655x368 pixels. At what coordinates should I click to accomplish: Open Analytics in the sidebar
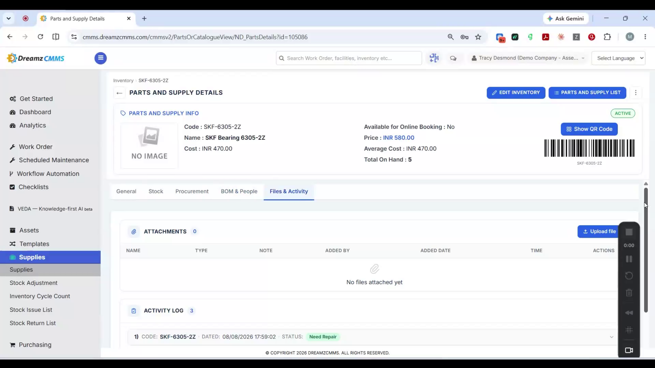32,125
